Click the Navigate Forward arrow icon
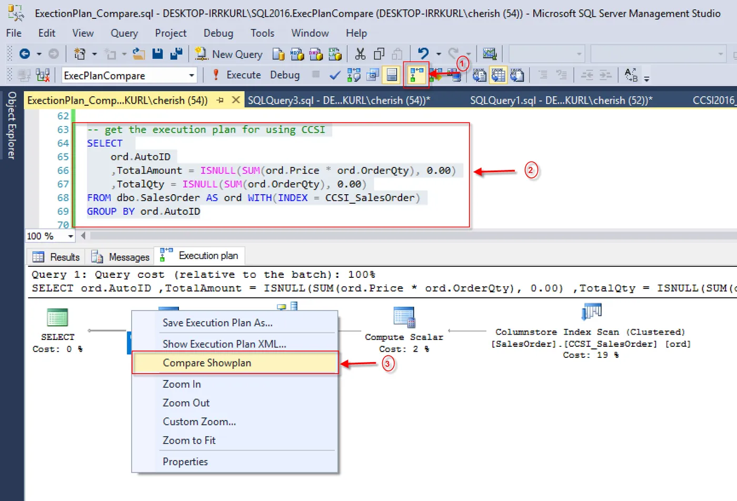 [54, 54]
